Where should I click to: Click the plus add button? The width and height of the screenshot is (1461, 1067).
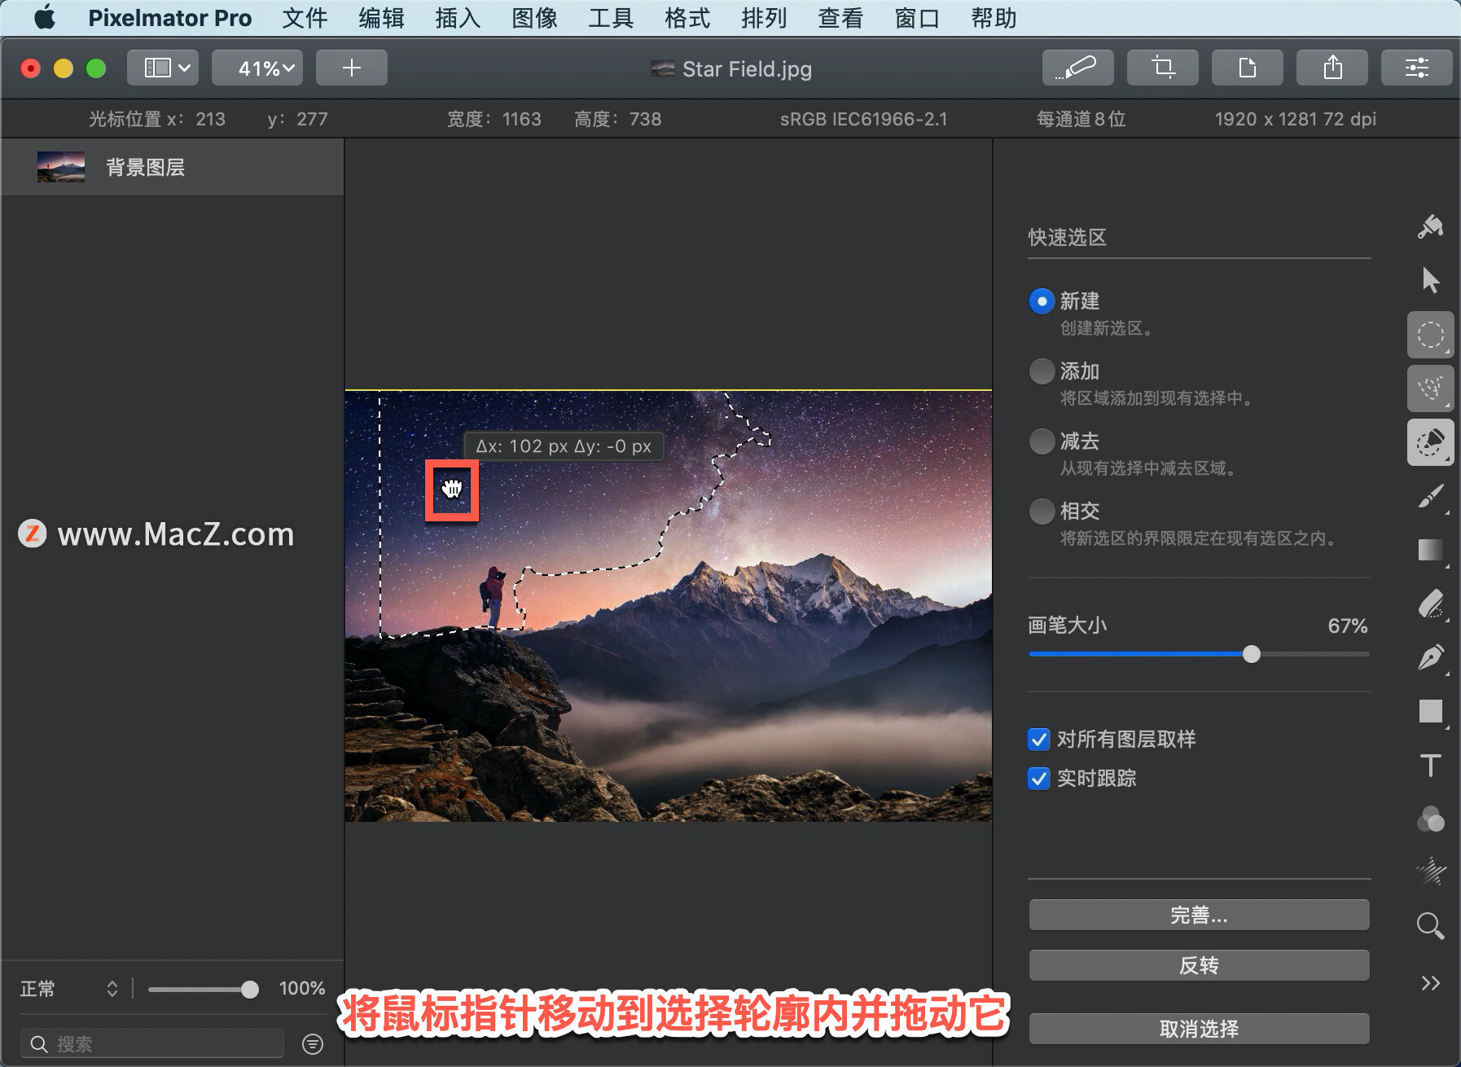[351, 68]
